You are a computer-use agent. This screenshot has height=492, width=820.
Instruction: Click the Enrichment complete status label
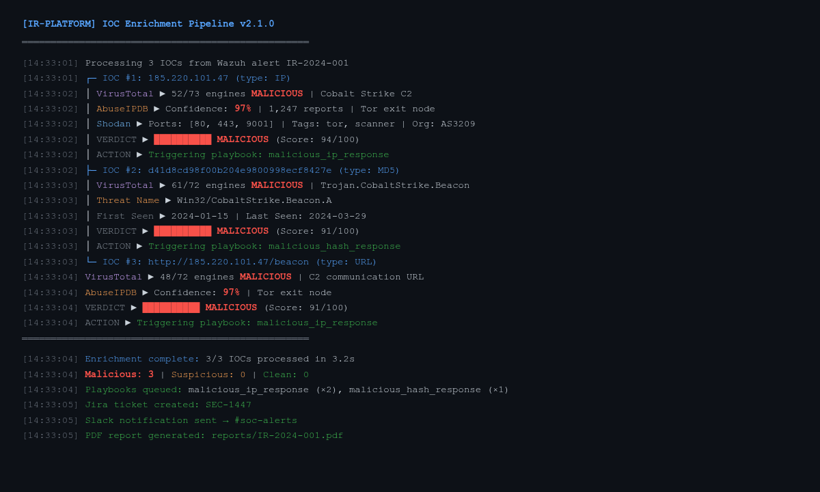tap(142, 359)
